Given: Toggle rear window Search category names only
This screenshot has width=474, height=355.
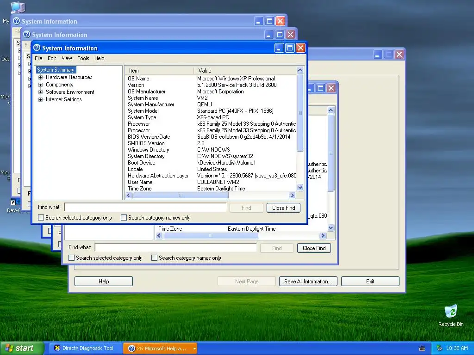Looking at the screenshot, I should (x=154, y=258).
